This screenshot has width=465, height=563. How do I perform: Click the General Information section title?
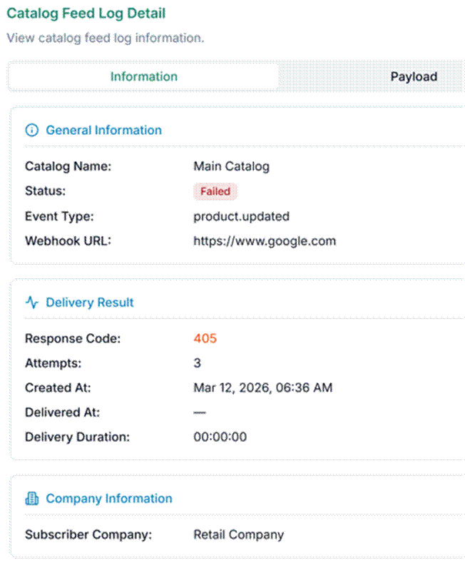point(103,130)
